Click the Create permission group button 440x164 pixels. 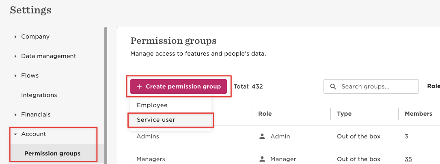point(179,86)
